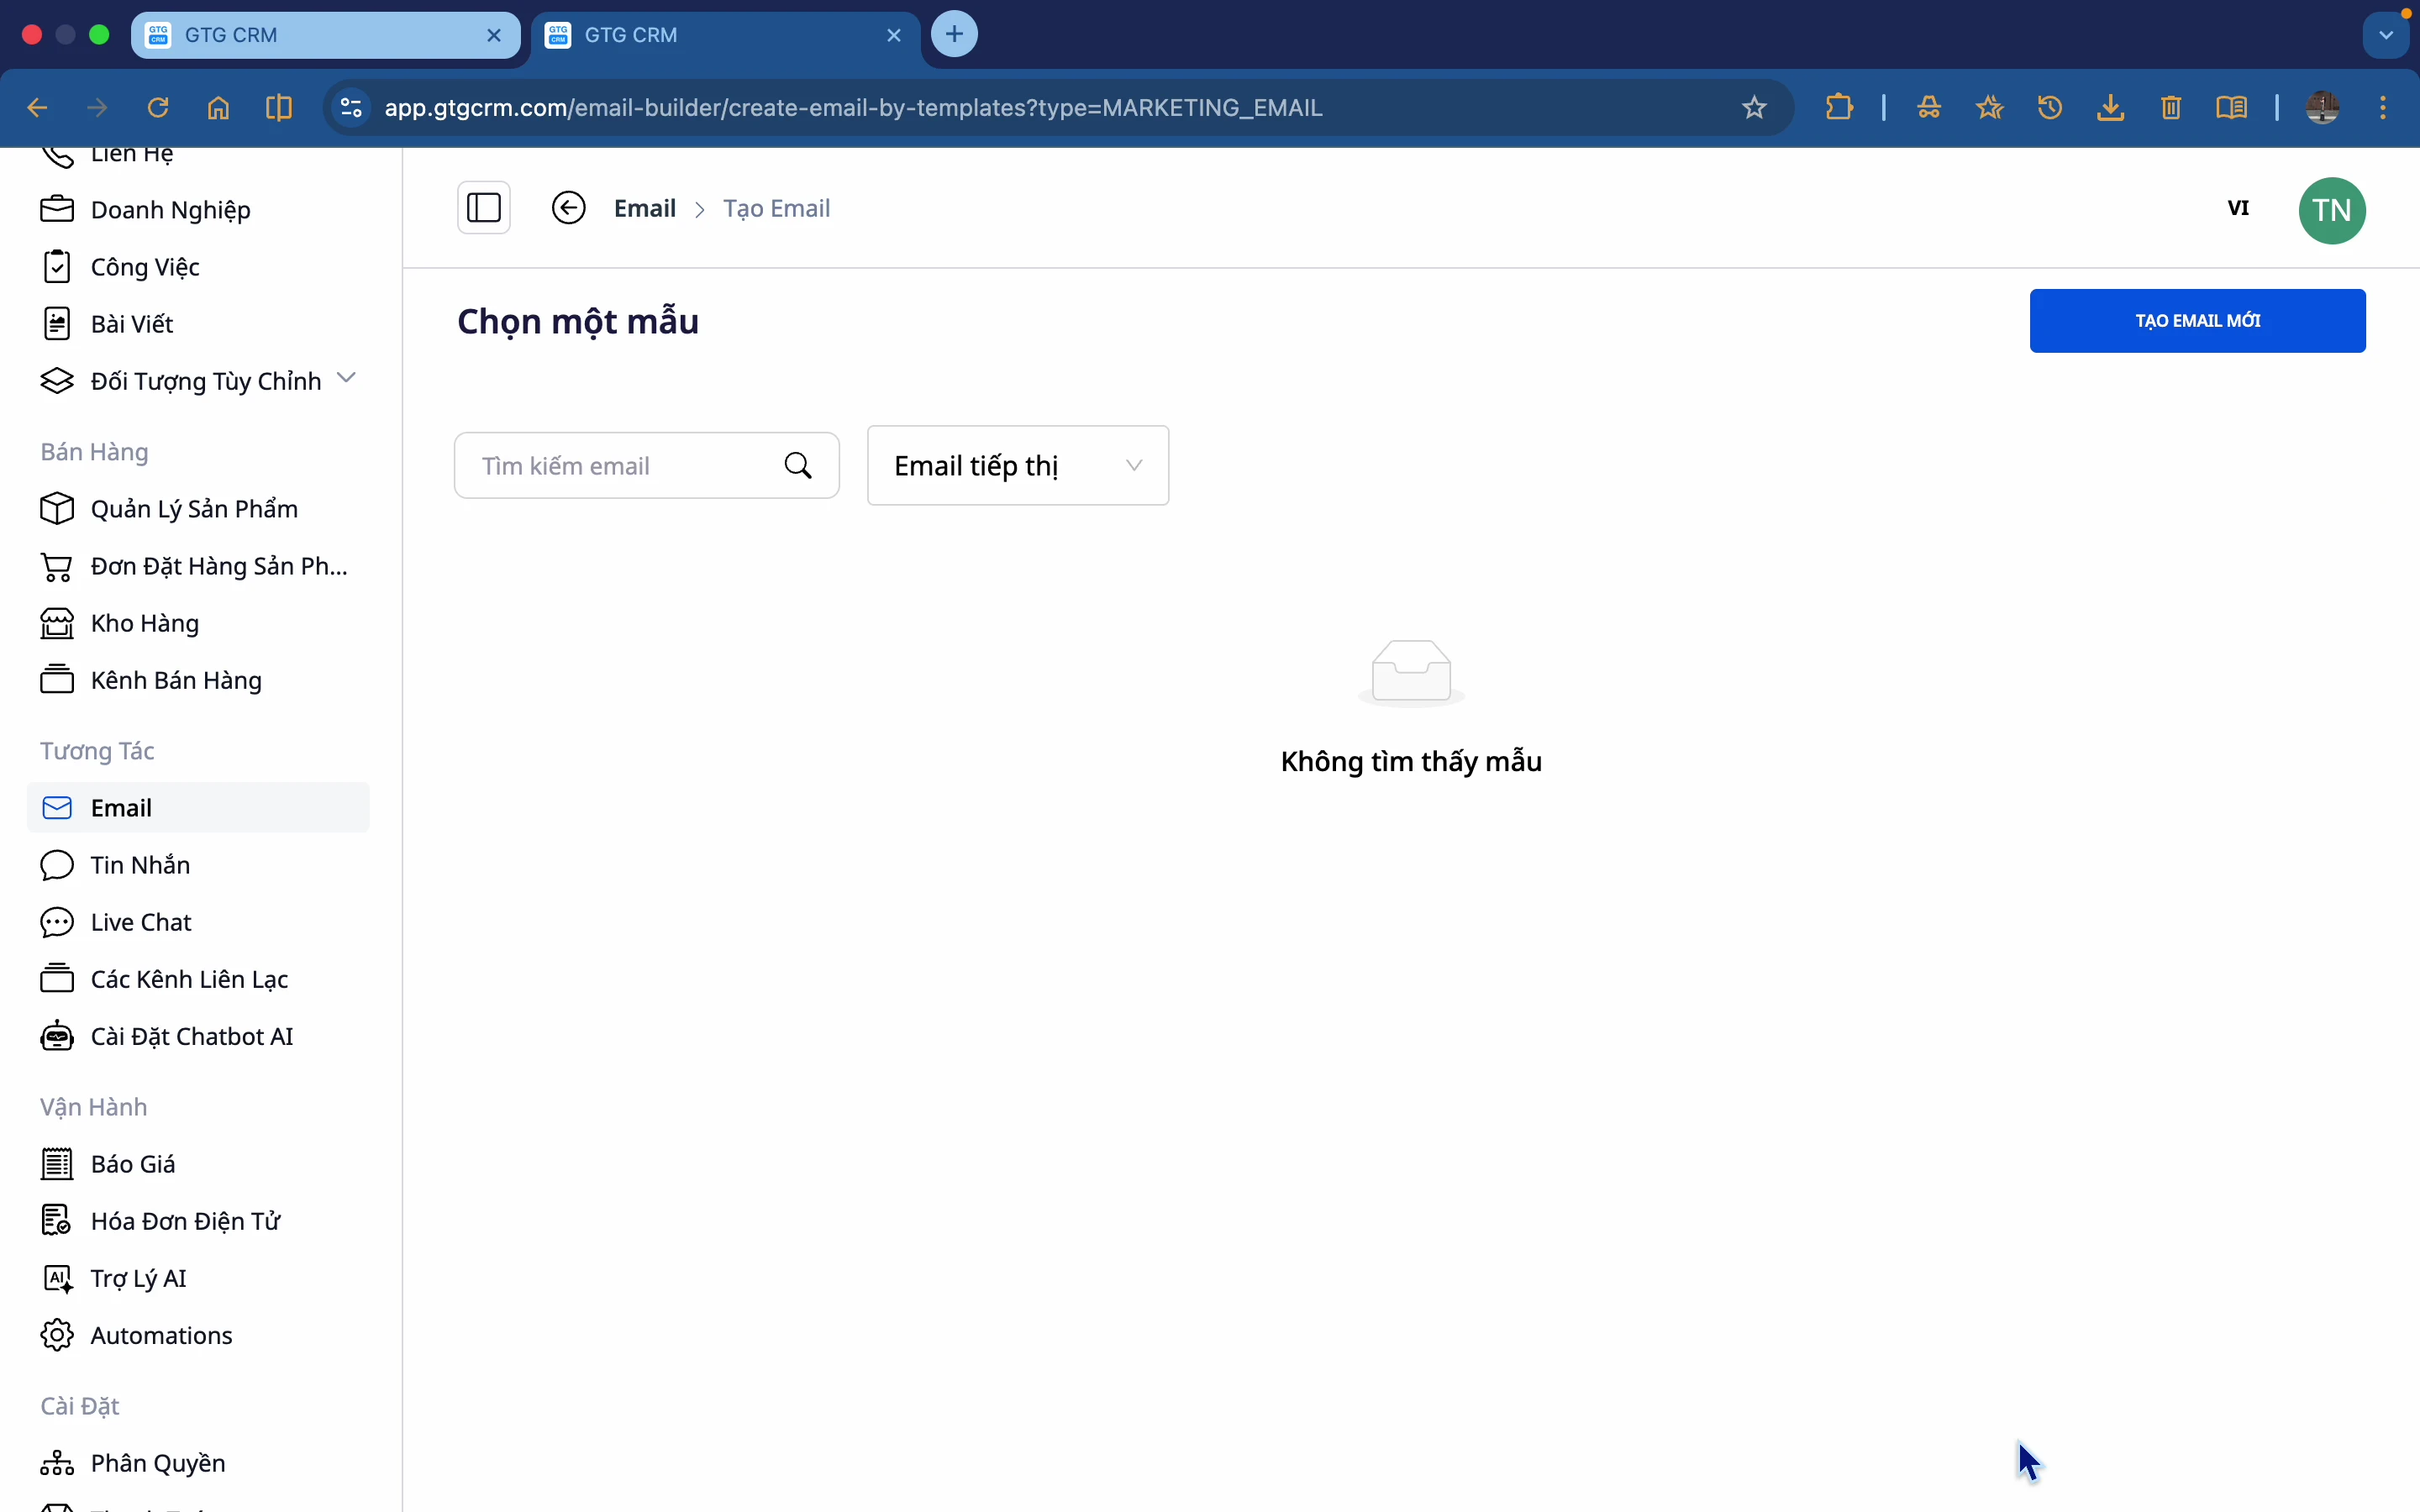2420x1512 pixels.
Task: Click the back arrow circle icon
Action: 569,208
